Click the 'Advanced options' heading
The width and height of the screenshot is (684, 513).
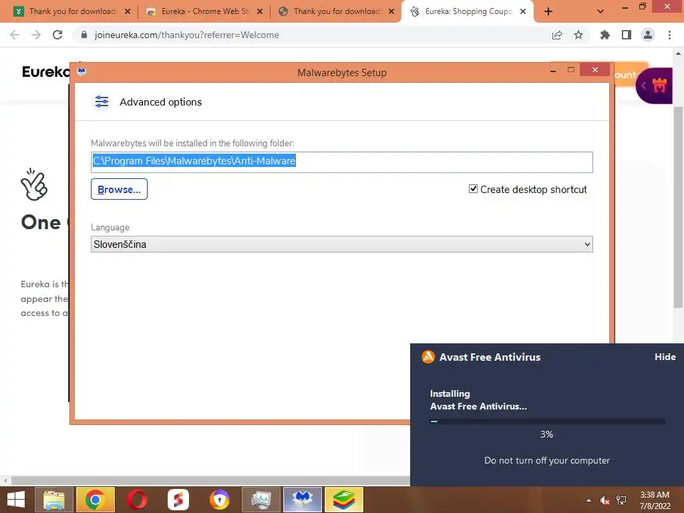(160, 102)
